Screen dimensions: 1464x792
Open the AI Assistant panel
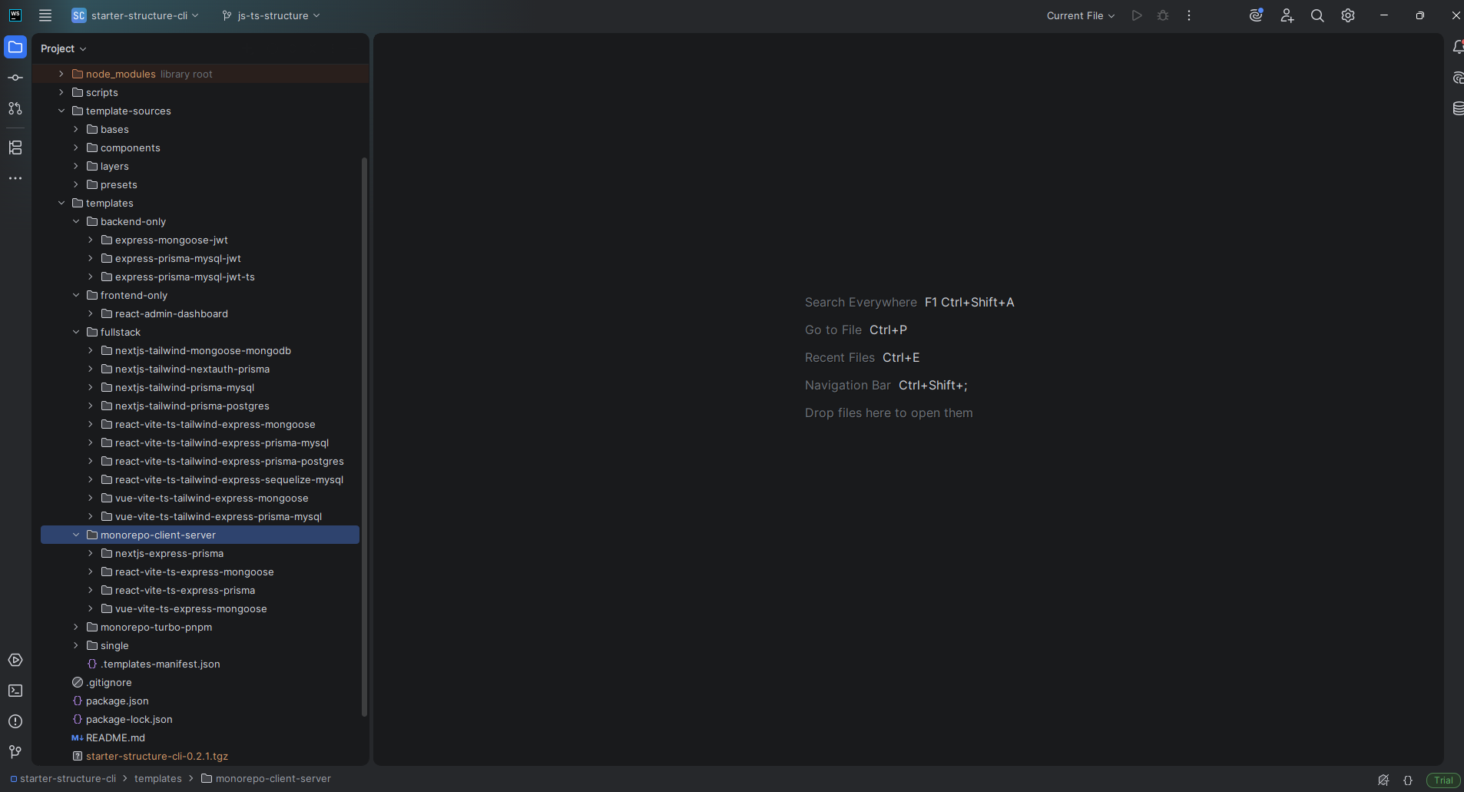click(x=1255, y=15)
